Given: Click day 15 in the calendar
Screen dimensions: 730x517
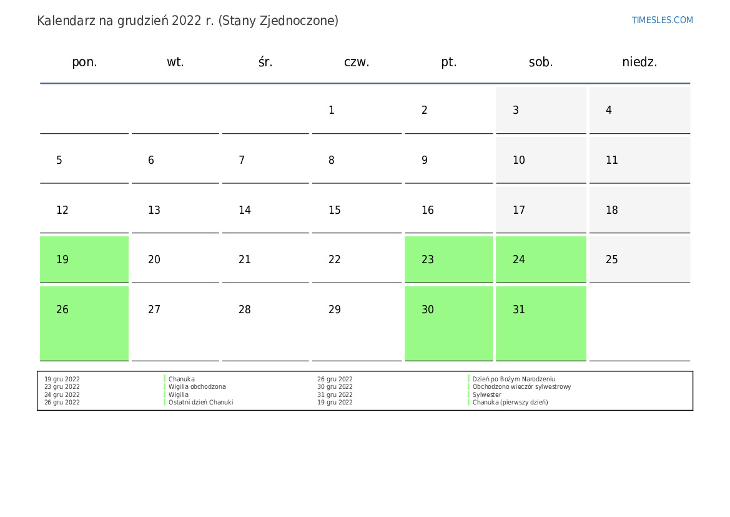Looking at the screenshot, I should [356, 210].
